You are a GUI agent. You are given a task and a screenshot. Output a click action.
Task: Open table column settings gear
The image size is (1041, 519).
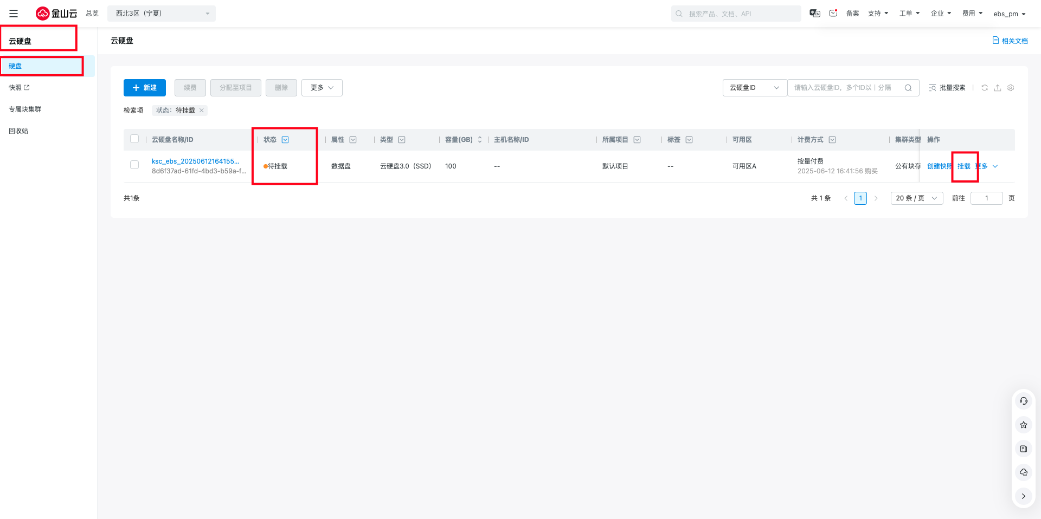click(x=1011, y=88)
